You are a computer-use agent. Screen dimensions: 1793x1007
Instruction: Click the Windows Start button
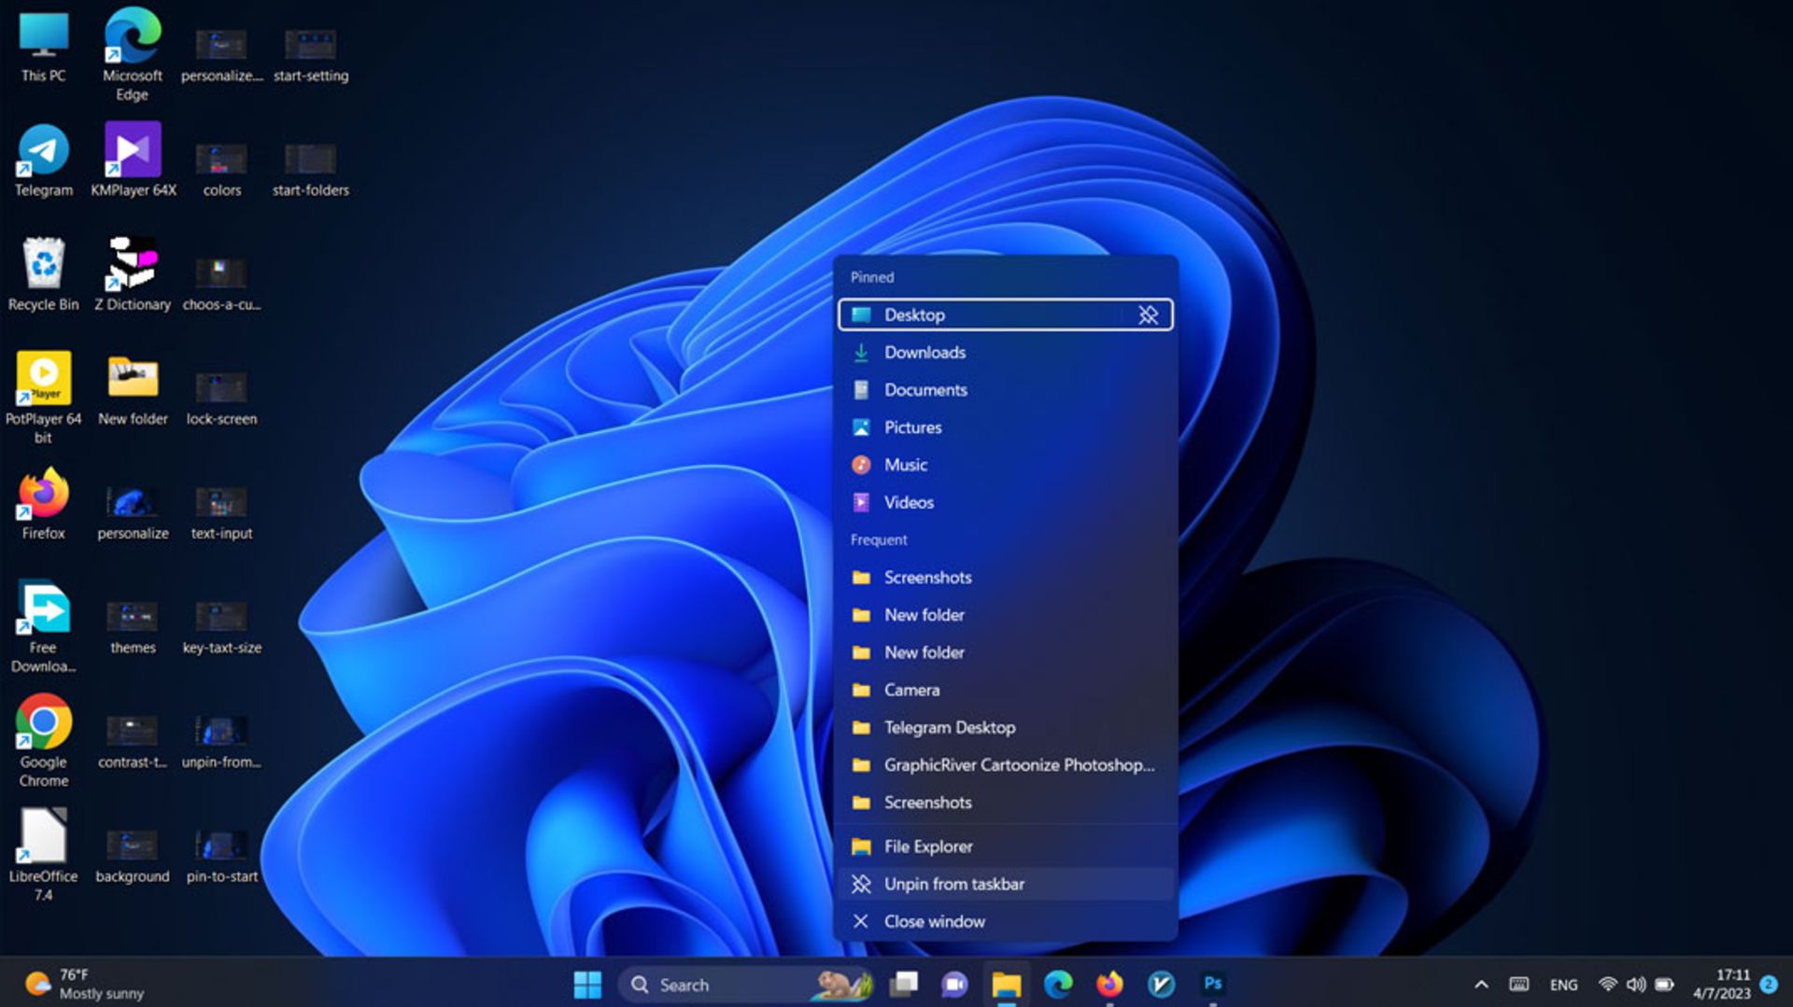587,984
